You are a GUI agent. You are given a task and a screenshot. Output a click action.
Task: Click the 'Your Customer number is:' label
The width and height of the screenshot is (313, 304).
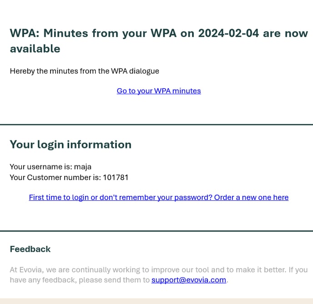56,177
